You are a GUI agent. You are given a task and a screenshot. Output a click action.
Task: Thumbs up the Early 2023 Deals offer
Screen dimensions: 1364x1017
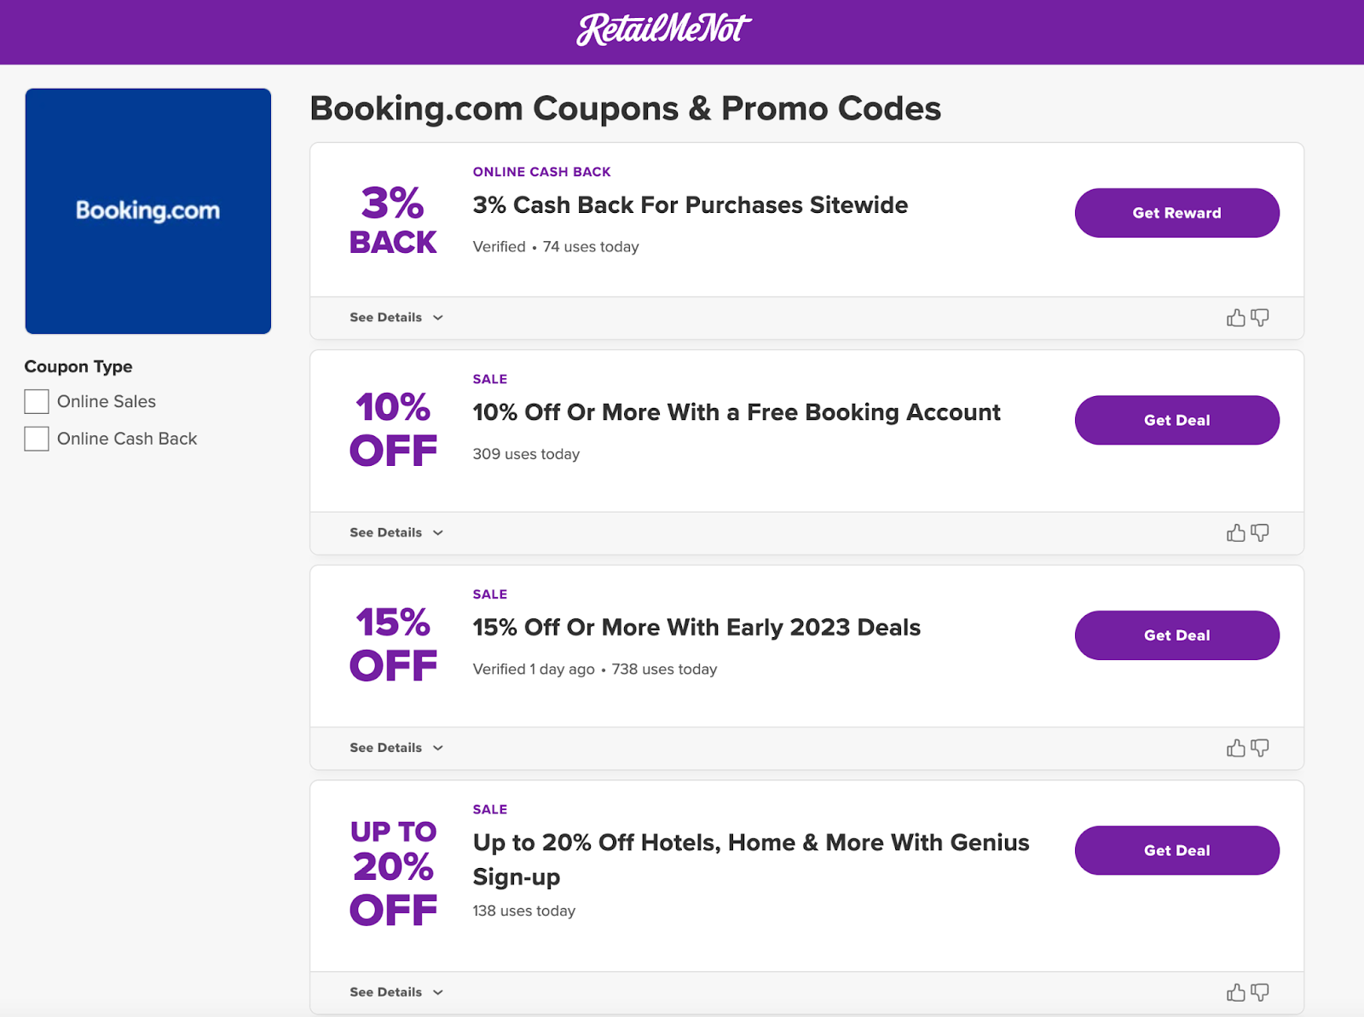(x=1235, y=748)
